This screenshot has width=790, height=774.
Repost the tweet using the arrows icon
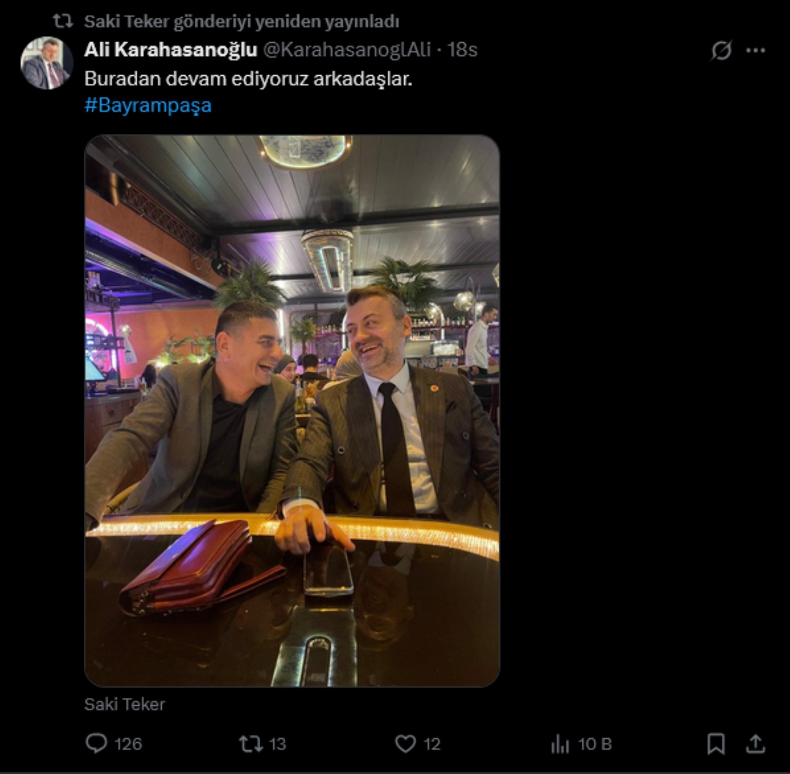point(250,744)
